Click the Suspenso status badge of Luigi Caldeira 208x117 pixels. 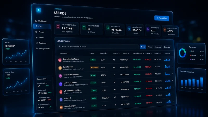click(x=94, y=68)
